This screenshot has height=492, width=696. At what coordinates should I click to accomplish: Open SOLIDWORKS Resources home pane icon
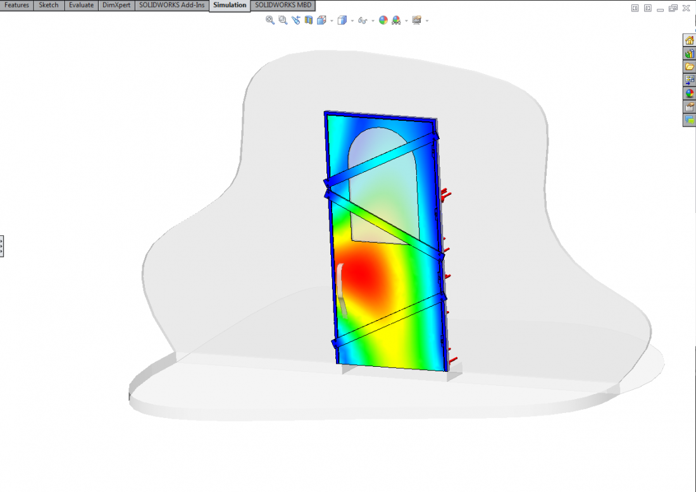(689, 40)
